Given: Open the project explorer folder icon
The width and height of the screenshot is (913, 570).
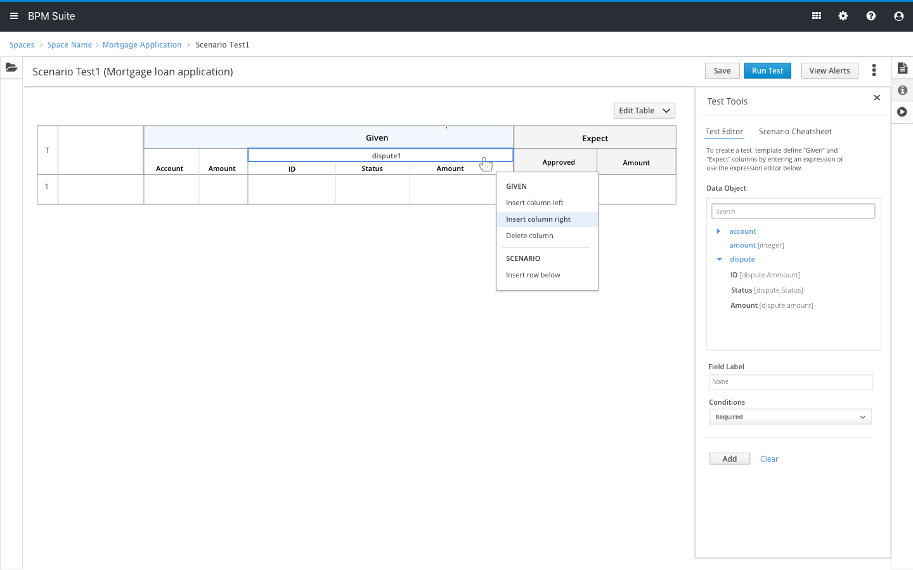Looking at the screenshot, I should pos(11,67).
